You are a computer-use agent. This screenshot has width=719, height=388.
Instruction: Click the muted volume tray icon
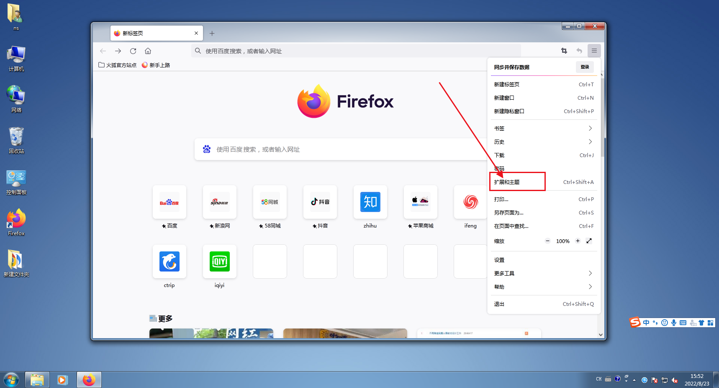click(x=675, y=380)
